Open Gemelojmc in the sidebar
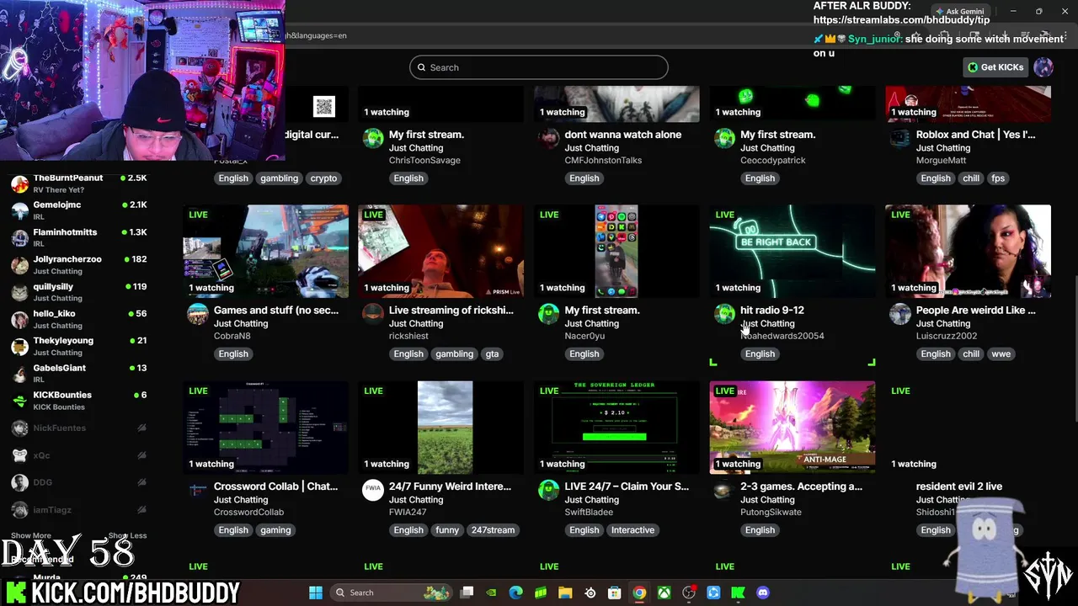1078x606 pixels. point(79,210)
